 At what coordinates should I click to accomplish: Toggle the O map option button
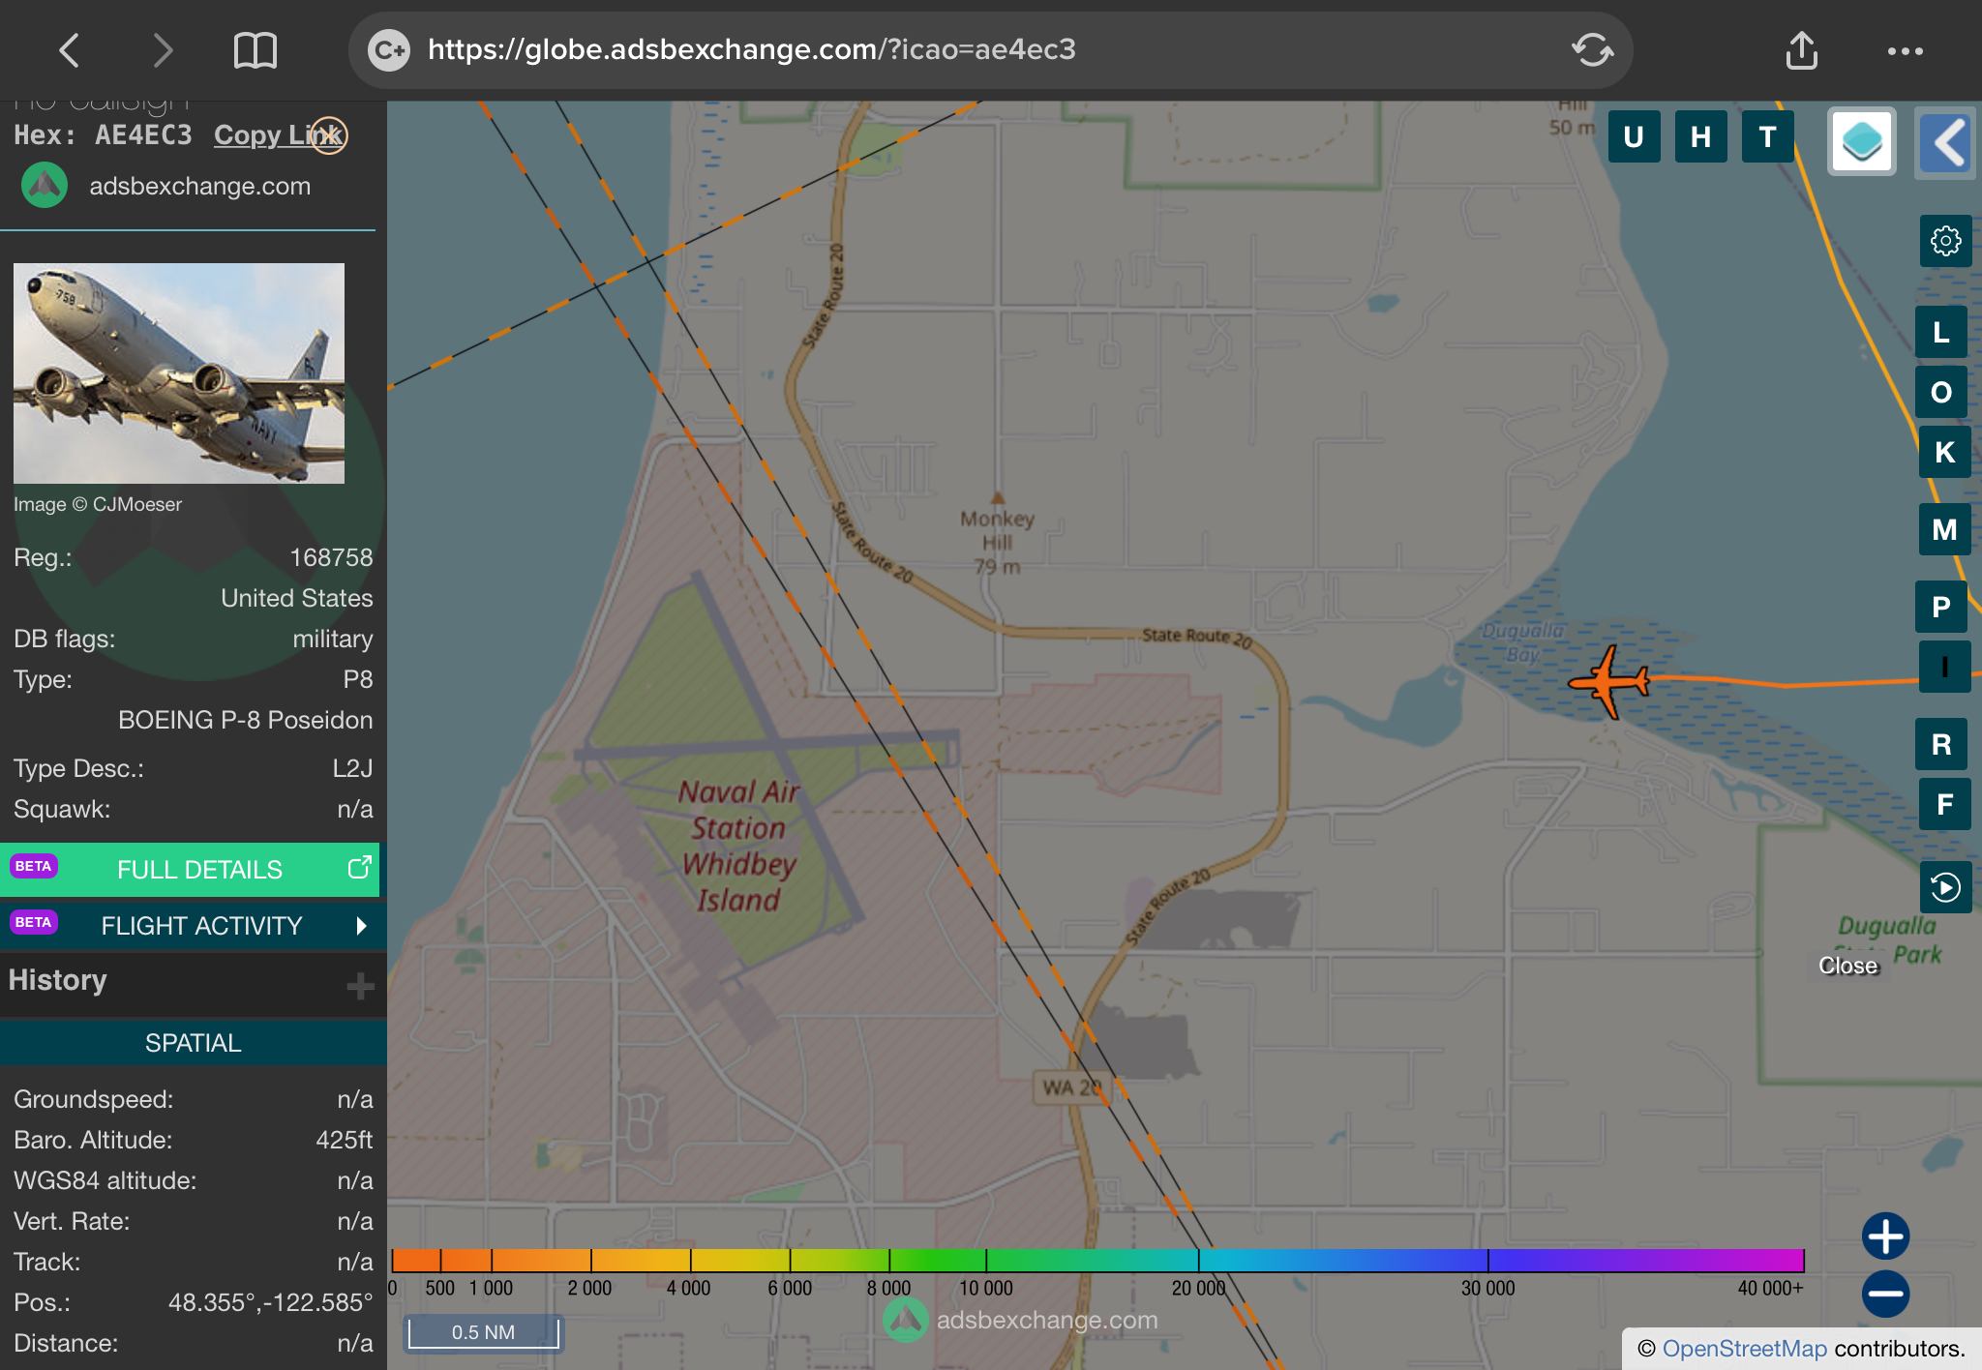coord(1941,392)
